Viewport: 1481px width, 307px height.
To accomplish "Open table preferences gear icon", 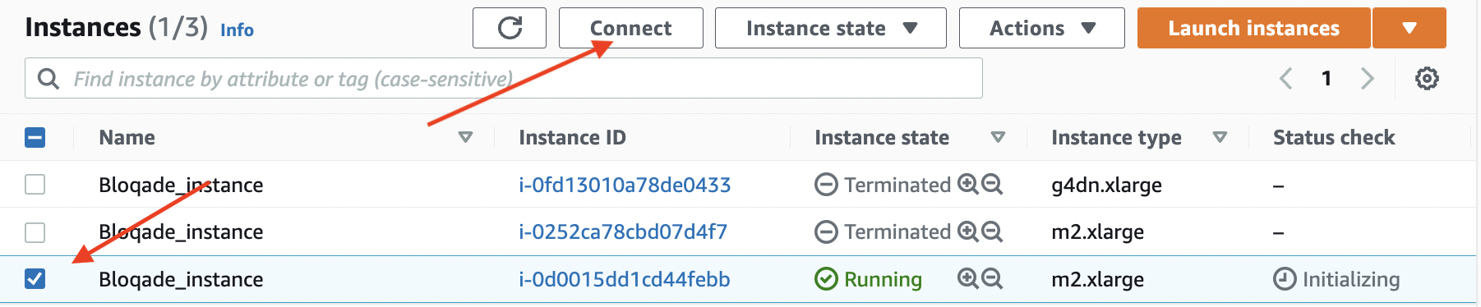I will (x=1427, y=79).
